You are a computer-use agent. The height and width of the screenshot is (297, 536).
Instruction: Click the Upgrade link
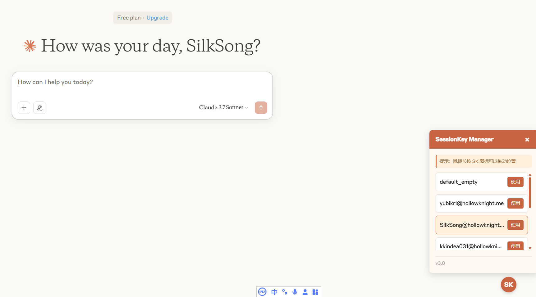tap(158, 18)
